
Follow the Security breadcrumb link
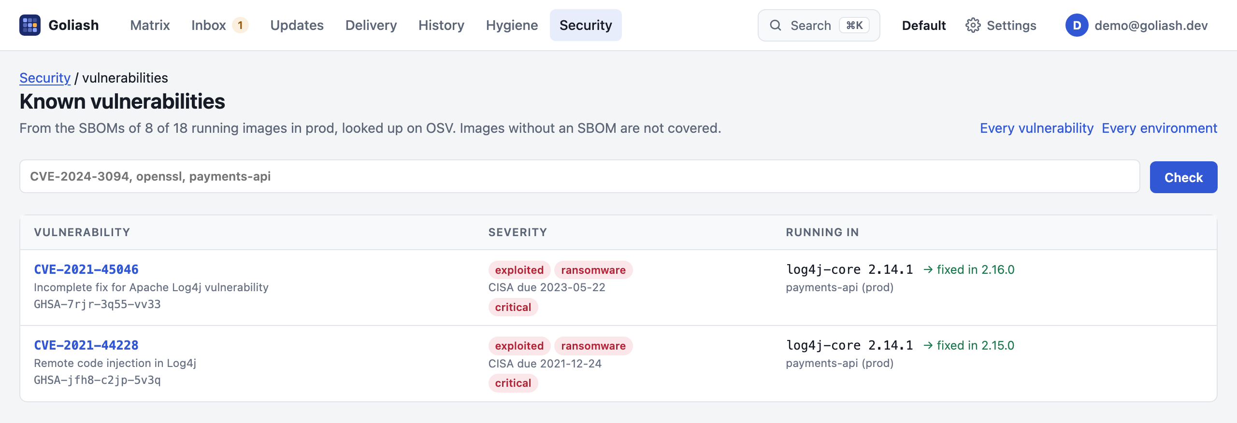tap(45, 78)
